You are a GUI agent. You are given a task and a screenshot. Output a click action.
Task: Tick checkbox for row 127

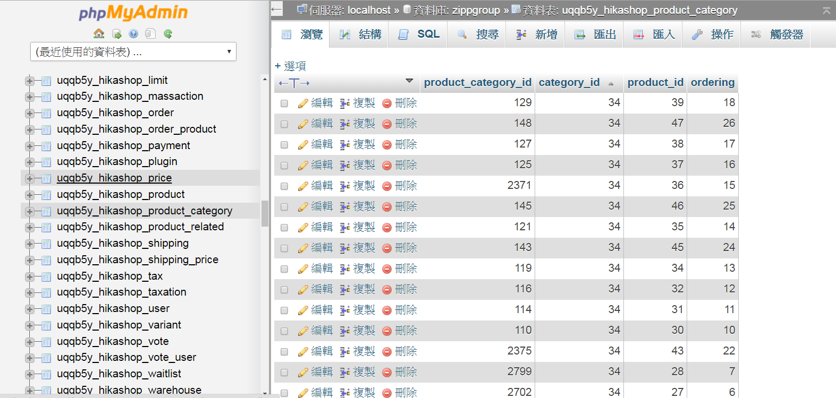(x=284, y=145)
